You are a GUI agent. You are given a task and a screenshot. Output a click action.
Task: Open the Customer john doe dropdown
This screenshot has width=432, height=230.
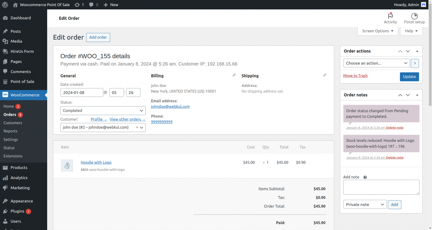pos(103,127)
